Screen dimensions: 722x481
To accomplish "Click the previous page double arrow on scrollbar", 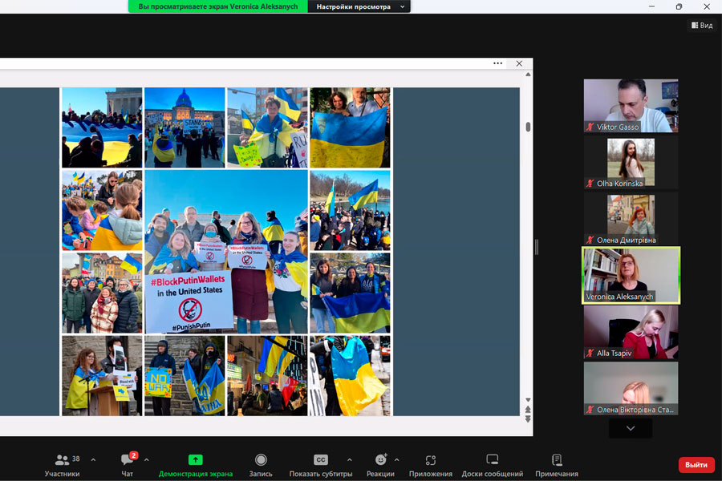I will click(x=528, y=409).
